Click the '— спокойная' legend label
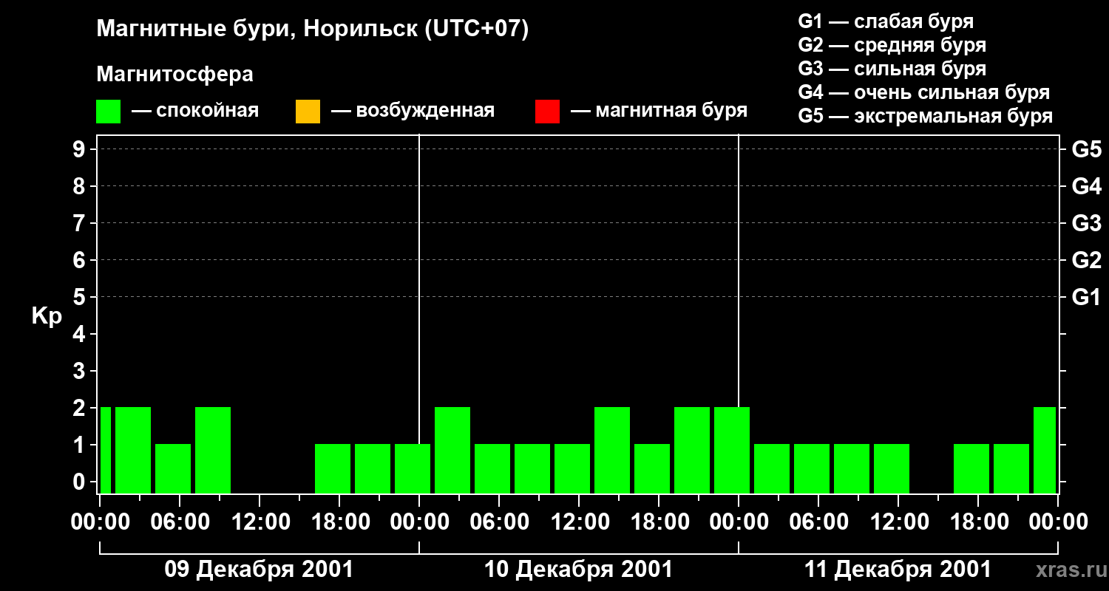The width and height of the screenshot is (1109, 591). click(x=195, y=111)
